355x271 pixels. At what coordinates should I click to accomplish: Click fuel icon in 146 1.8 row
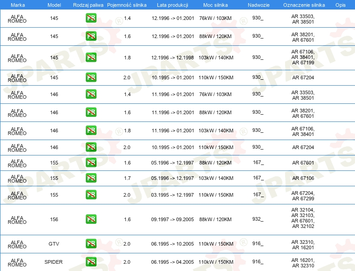(91, 130)
